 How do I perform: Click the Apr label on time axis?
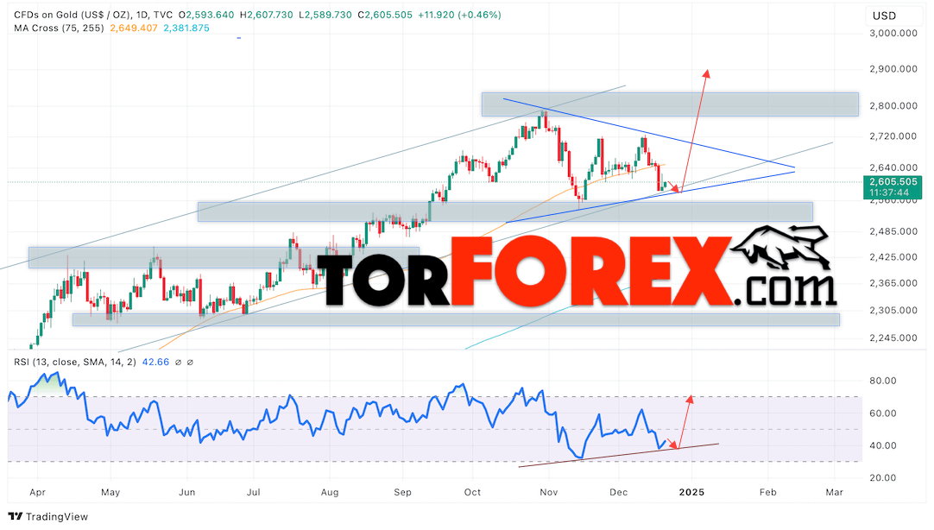point(37,493)
